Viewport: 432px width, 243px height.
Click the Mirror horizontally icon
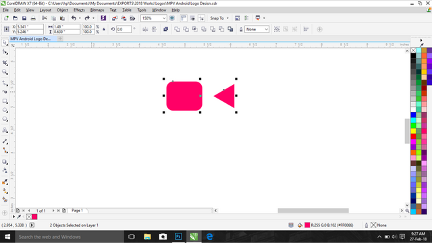point(145,29)
